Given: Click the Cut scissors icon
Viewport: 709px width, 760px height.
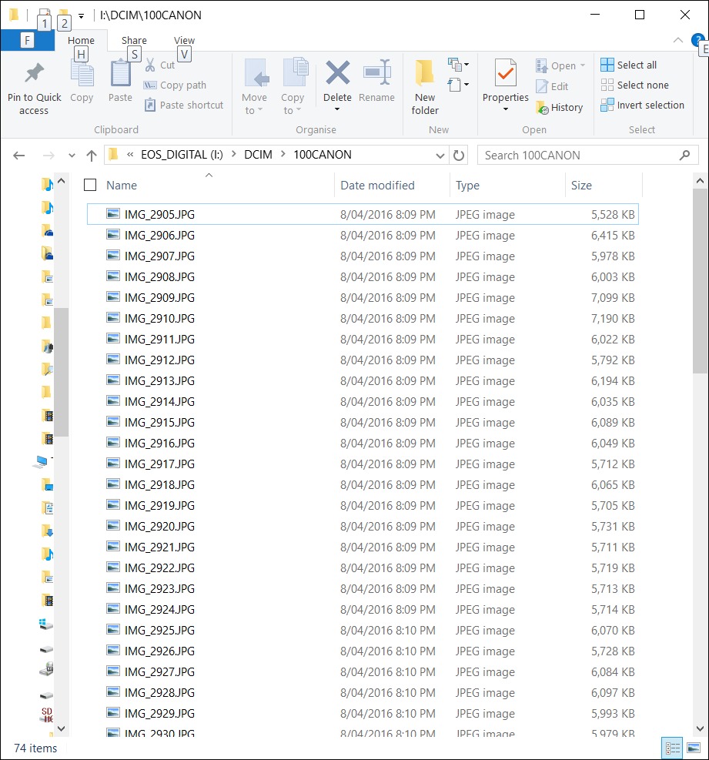Looking at the screenshot, I should coord(150,65).
